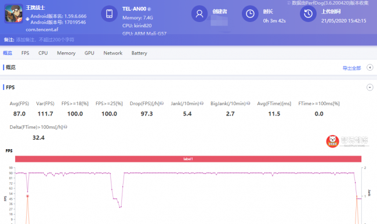Click the Avg(FPS) value 87.0
377x224 pixels.
(19, 114)
